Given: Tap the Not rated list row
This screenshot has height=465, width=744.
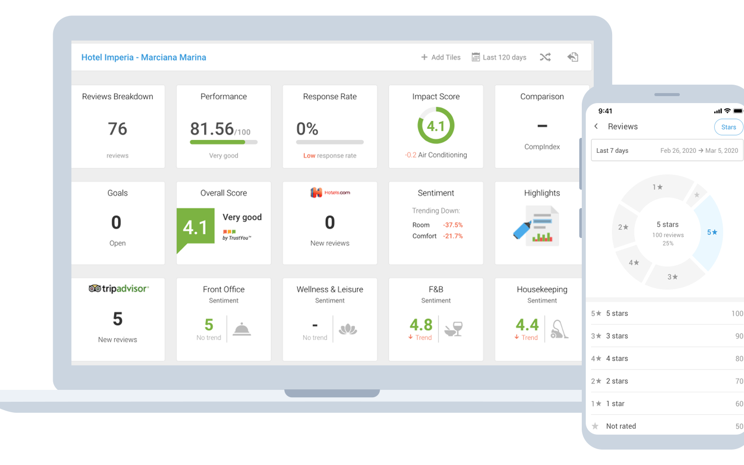Looking at the screenshot, I should point(667,426).
